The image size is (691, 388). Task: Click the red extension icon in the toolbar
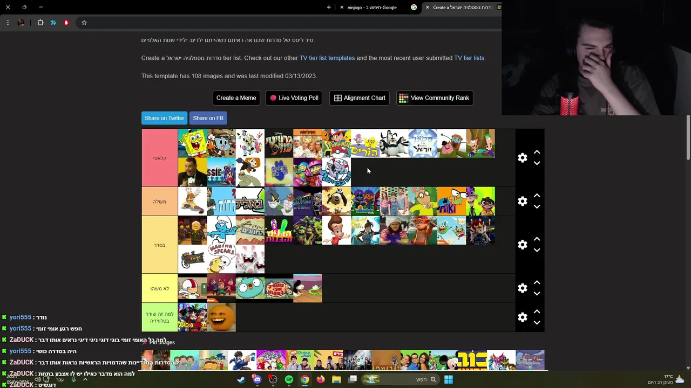coord(66,23)
